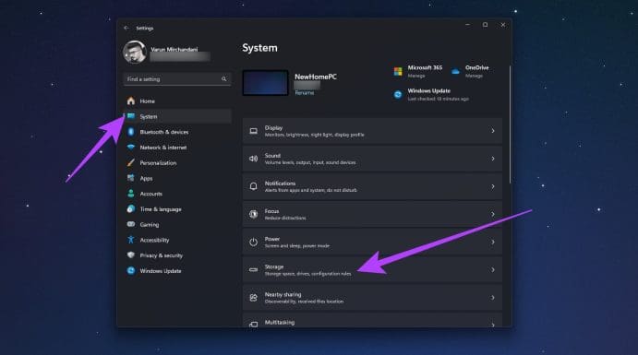
Task: Maximize the Settings window
Action: [x=485, y=25]
